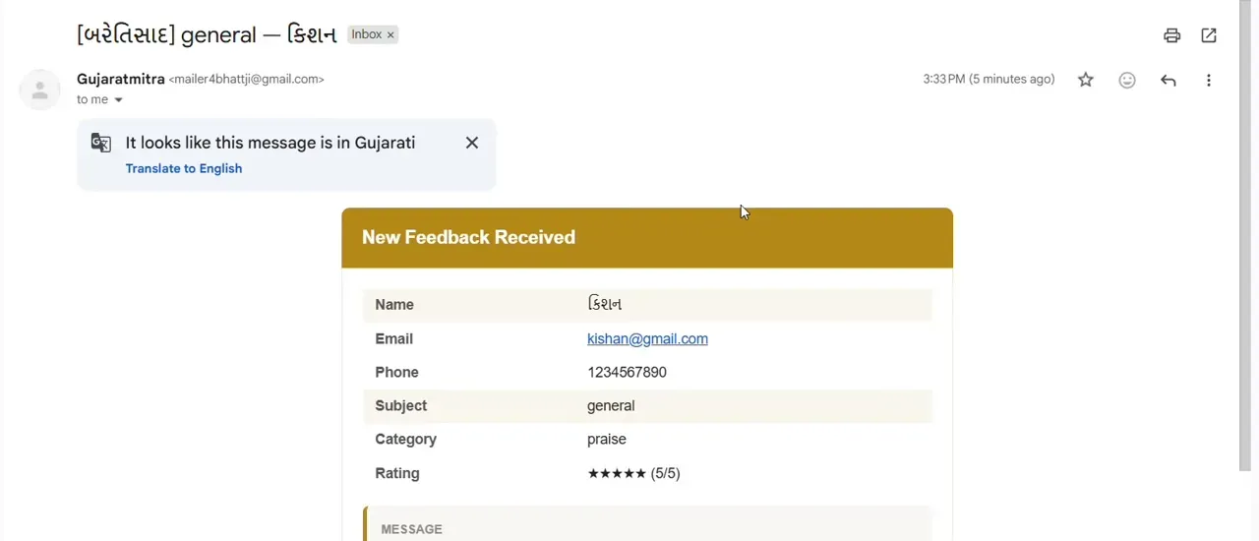Click the timestamp 3:33 PM (5 minutes ago)
1259x541 pixels.
click(x=989, y=79)
